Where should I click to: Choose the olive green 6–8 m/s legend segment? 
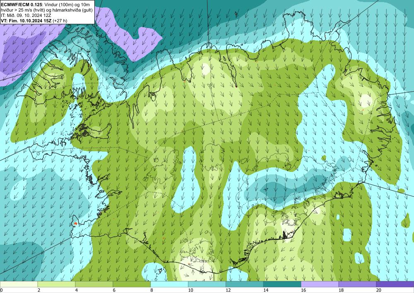[x=132, y=284]
